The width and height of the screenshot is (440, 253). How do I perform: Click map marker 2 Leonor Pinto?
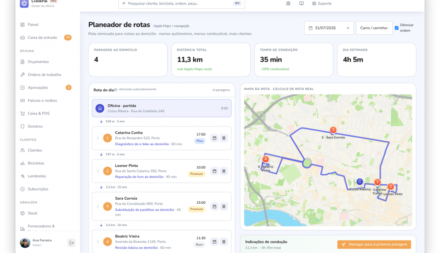coord(390,187)
